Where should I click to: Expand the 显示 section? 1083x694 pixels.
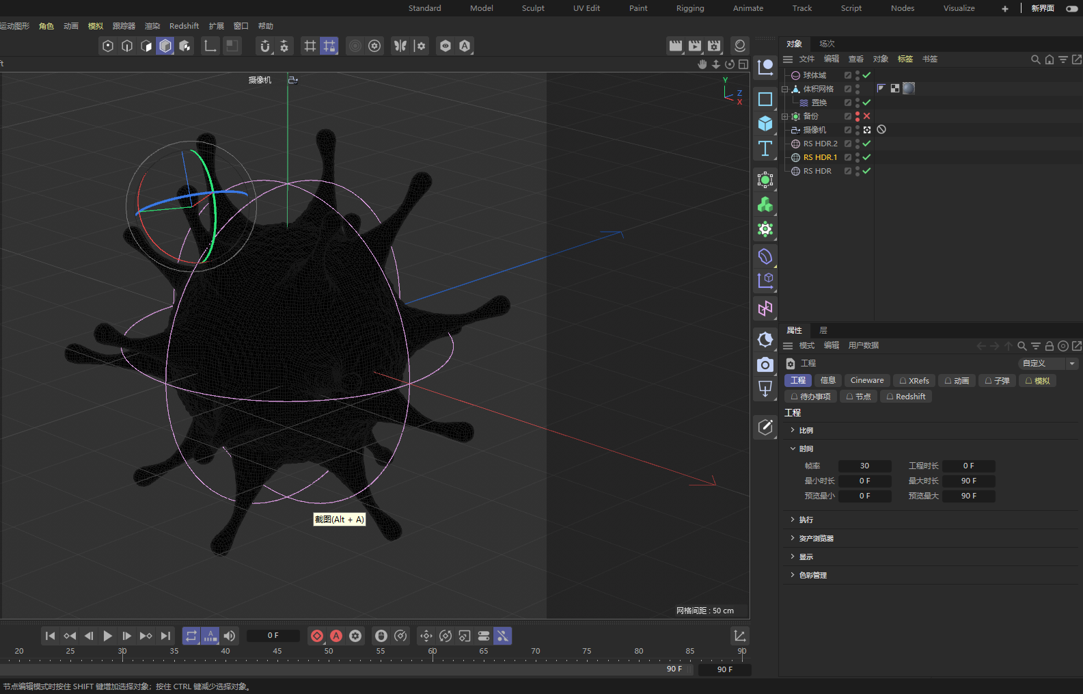point(793,557)
